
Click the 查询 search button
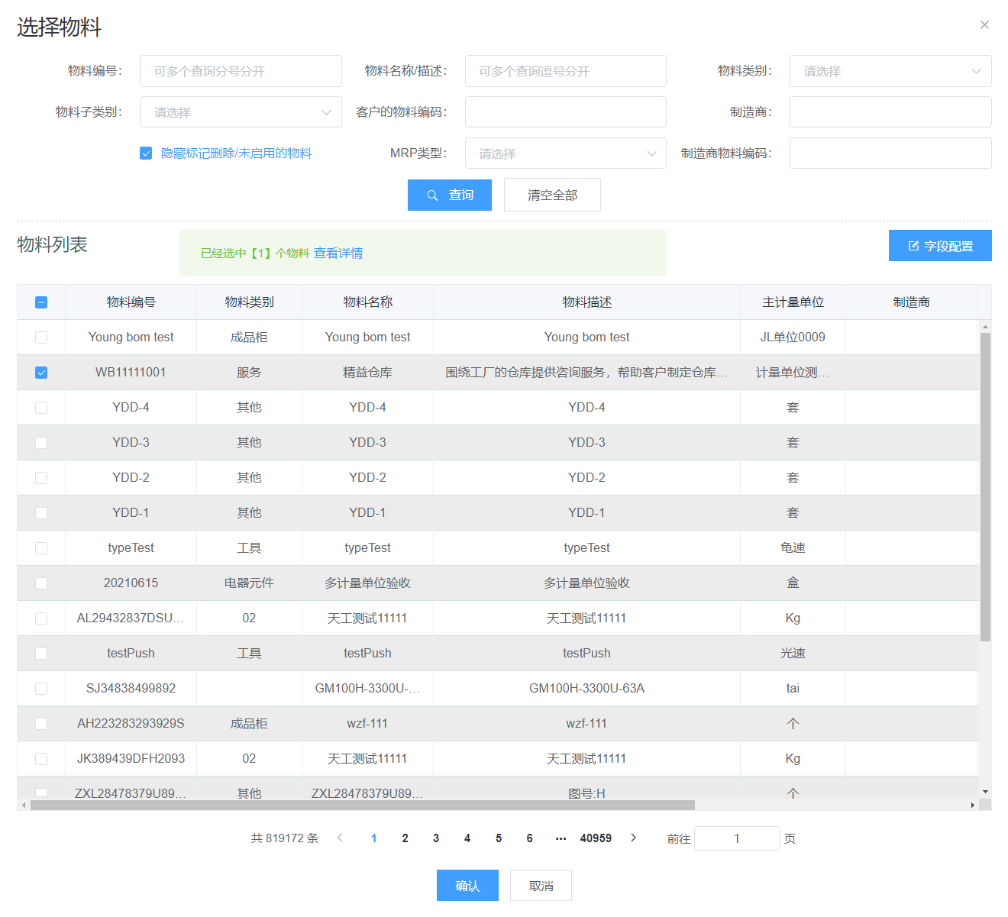click(x=449, y=195)
